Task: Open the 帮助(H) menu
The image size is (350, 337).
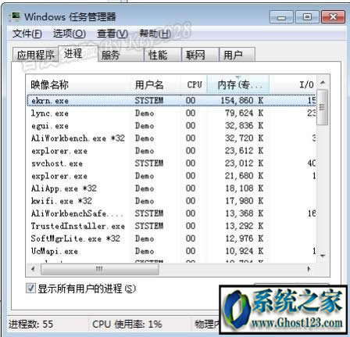Action: [x=155, y=34]
